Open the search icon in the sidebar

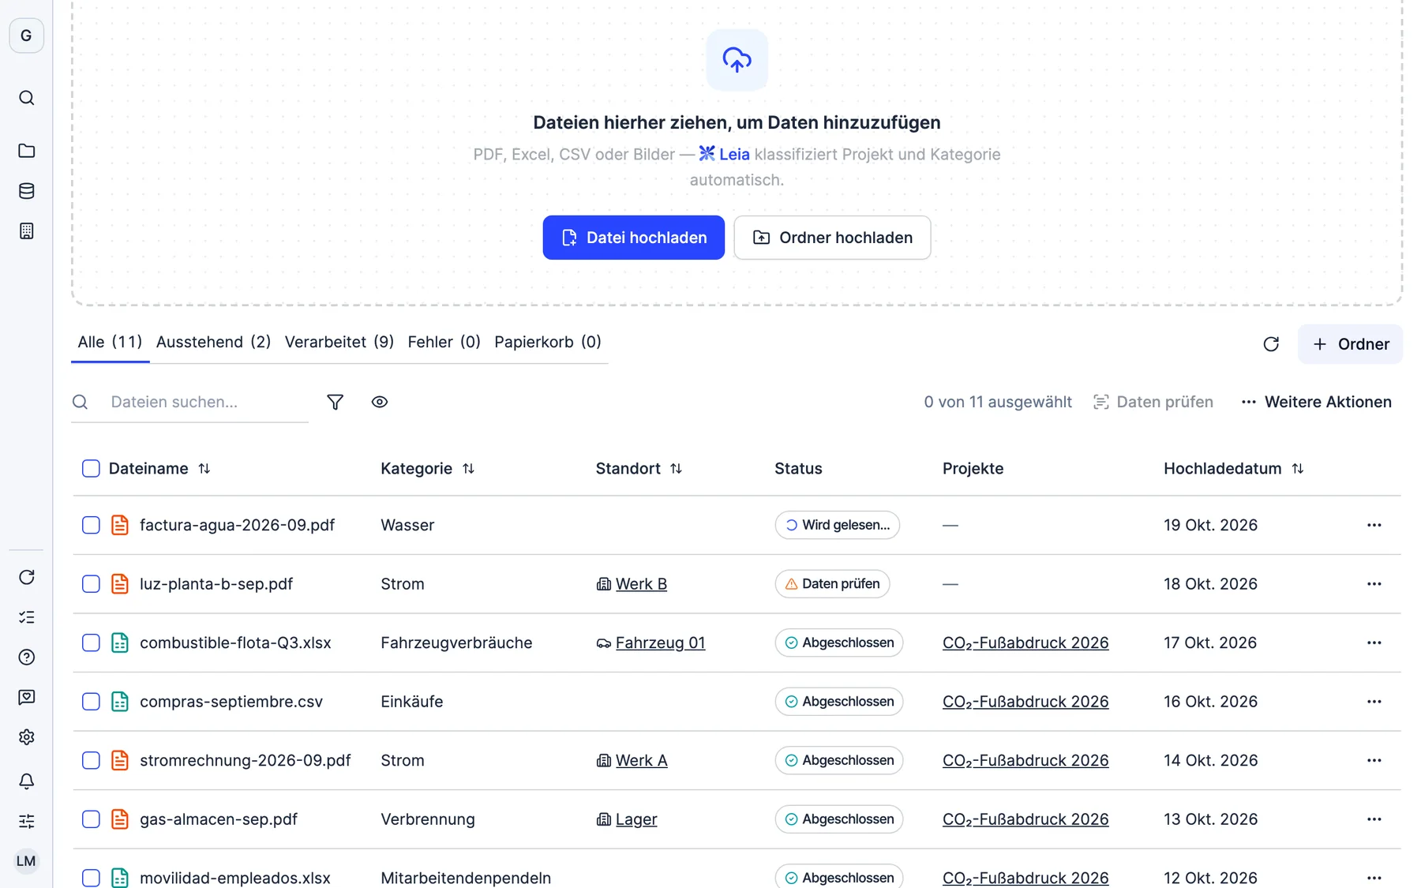26,98
